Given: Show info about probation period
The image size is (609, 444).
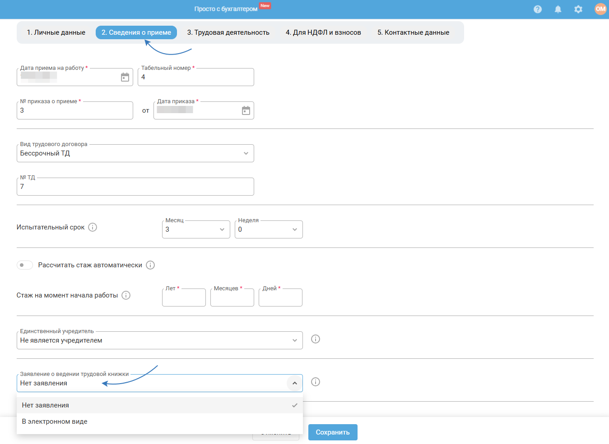Looking at the screenshot, I should point(93,227).
